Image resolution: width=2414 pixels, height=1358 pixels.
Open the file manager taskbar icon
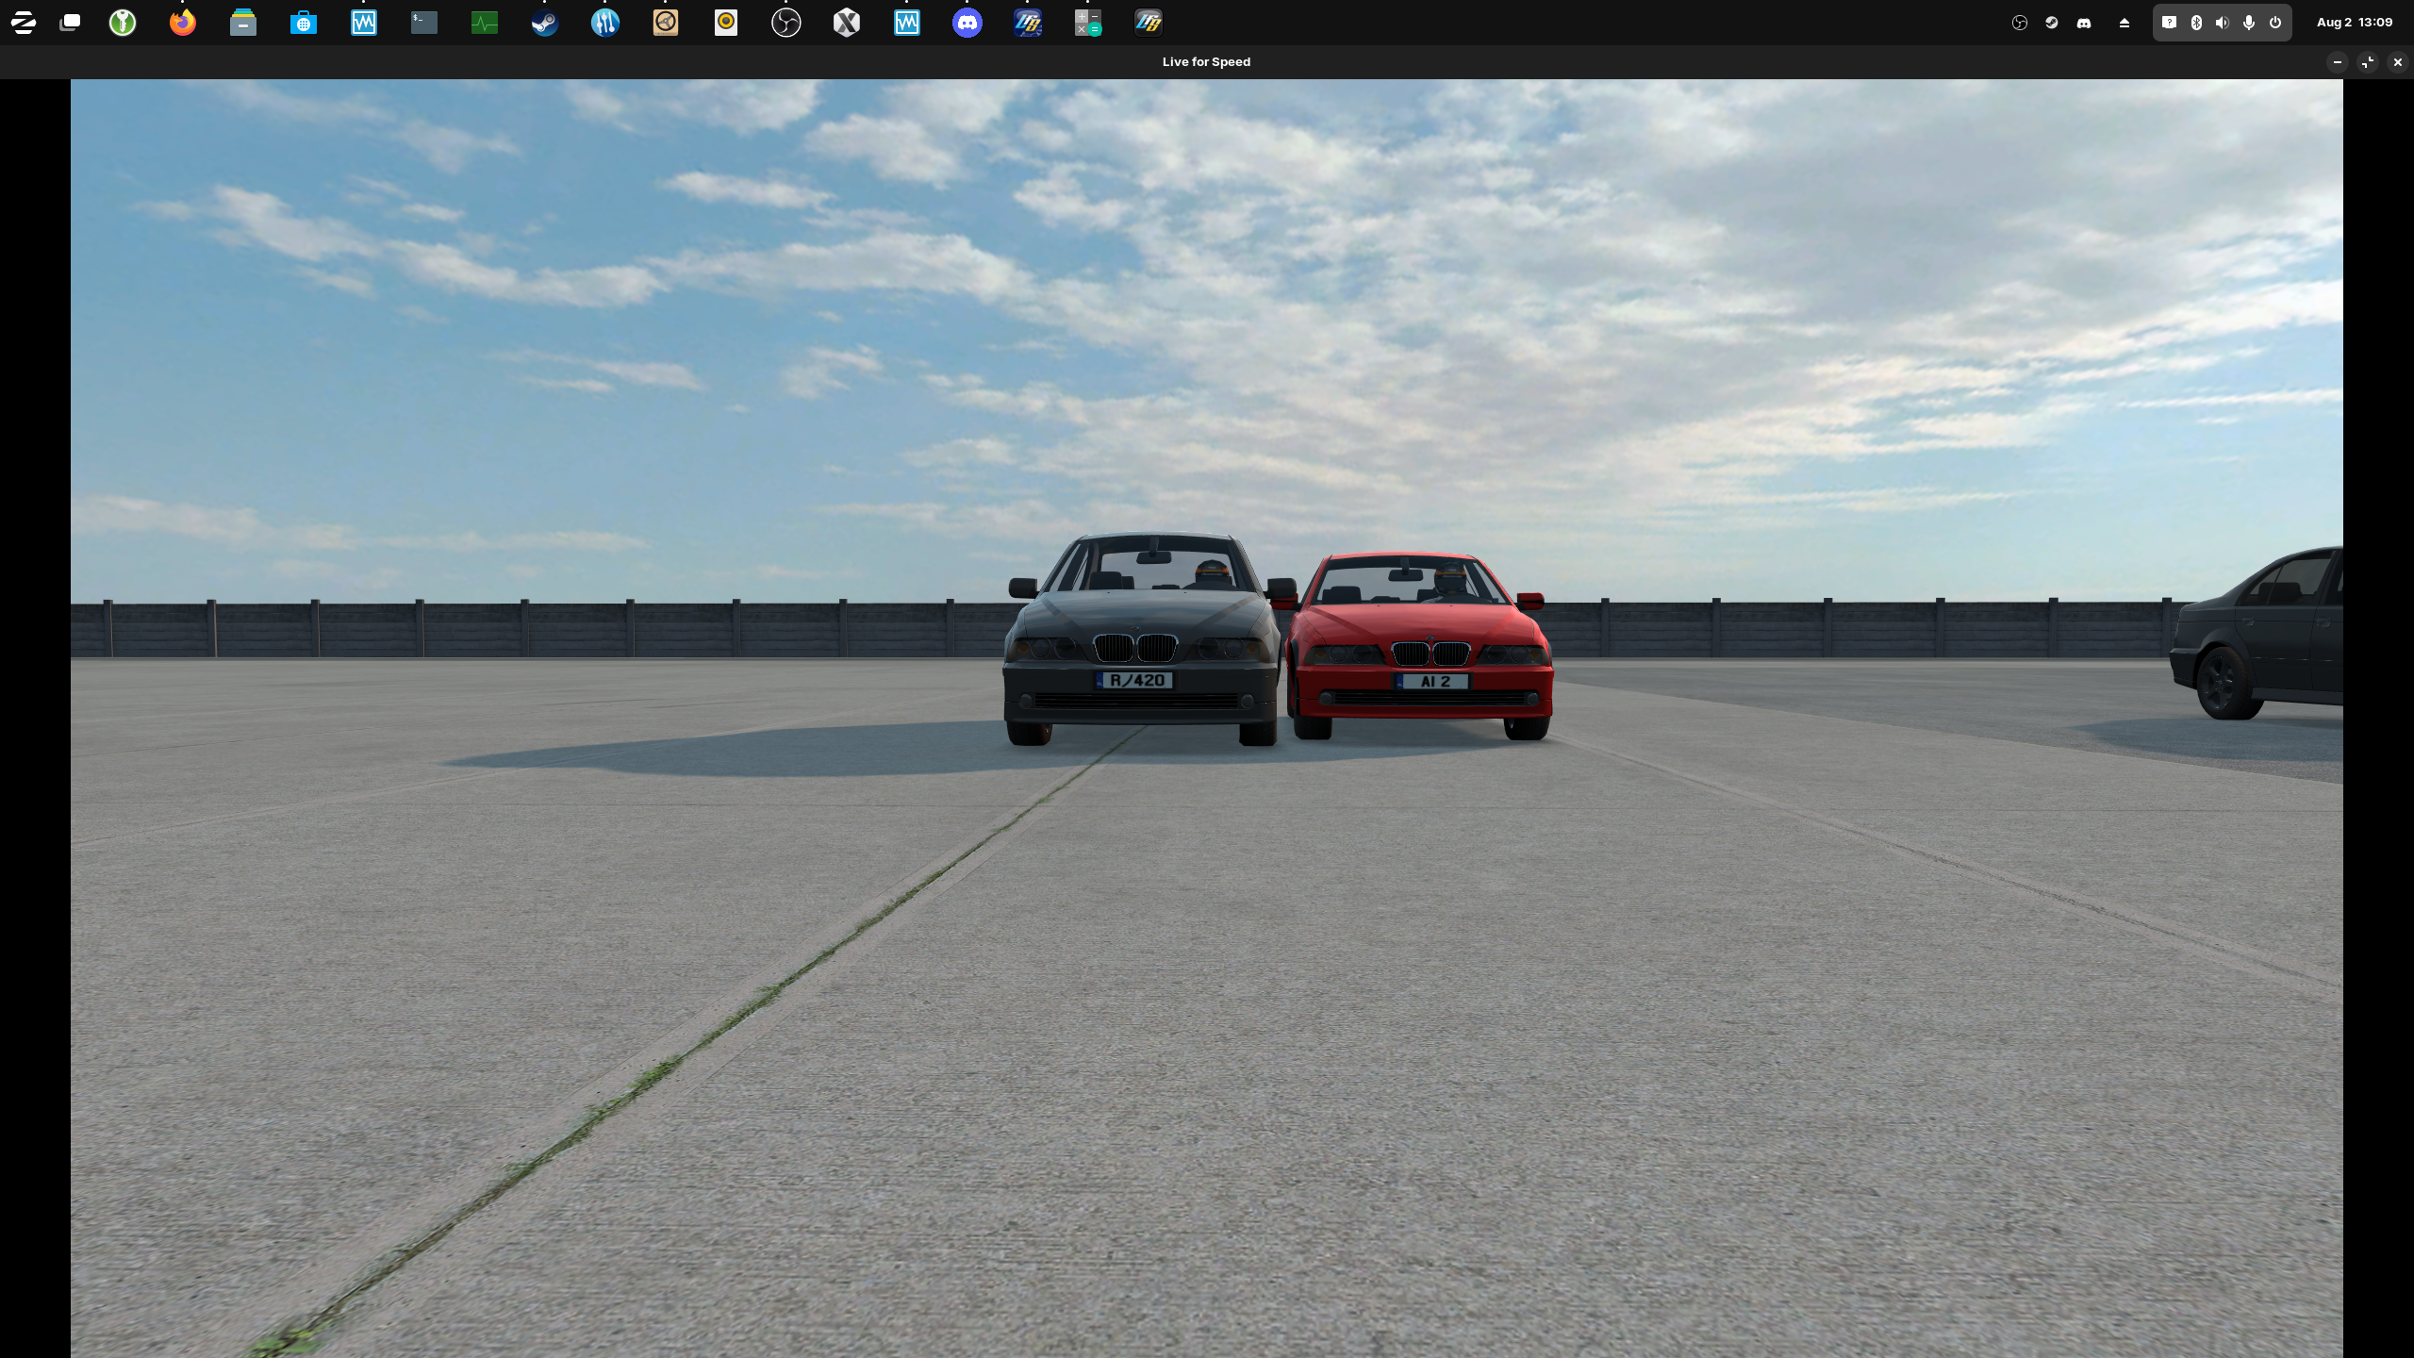[243, 23]
